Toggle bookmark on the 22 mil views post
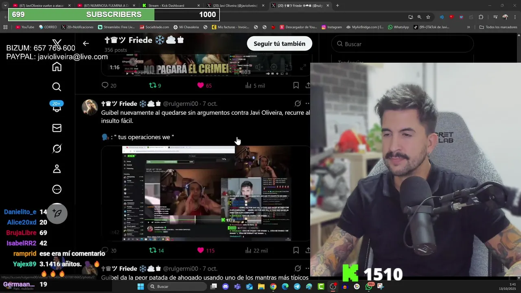The image size is (521, 293). (296, 250)
